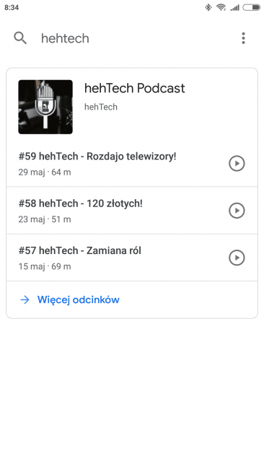Tap the 29 maj · 64 m episode details
The image size is (264, 469).
45,172
